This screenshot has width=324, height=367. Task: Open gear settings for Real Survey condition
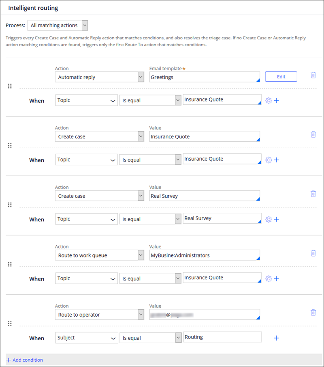269,219
